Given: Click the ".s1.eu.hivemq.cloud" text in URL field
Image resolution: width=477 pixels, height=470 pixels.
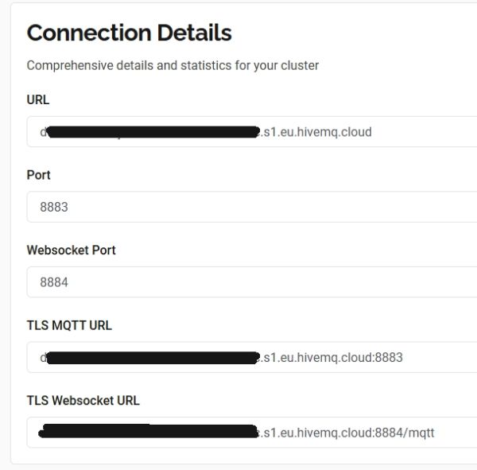Looking at the screenshot, I should [316, 132].
